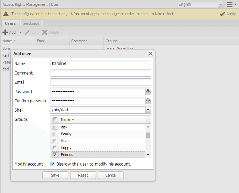This screenshot has width=239, height=193.
Task: Click the Comment column header
Action: (87, 41)
